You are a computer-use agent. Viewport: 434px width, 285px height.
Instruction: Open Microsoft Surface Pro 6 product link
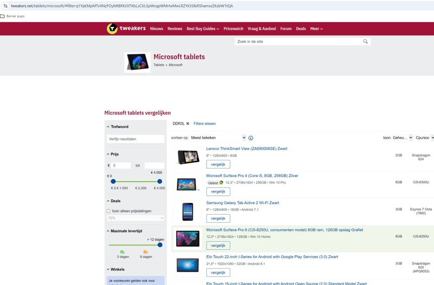click(284, 230)
